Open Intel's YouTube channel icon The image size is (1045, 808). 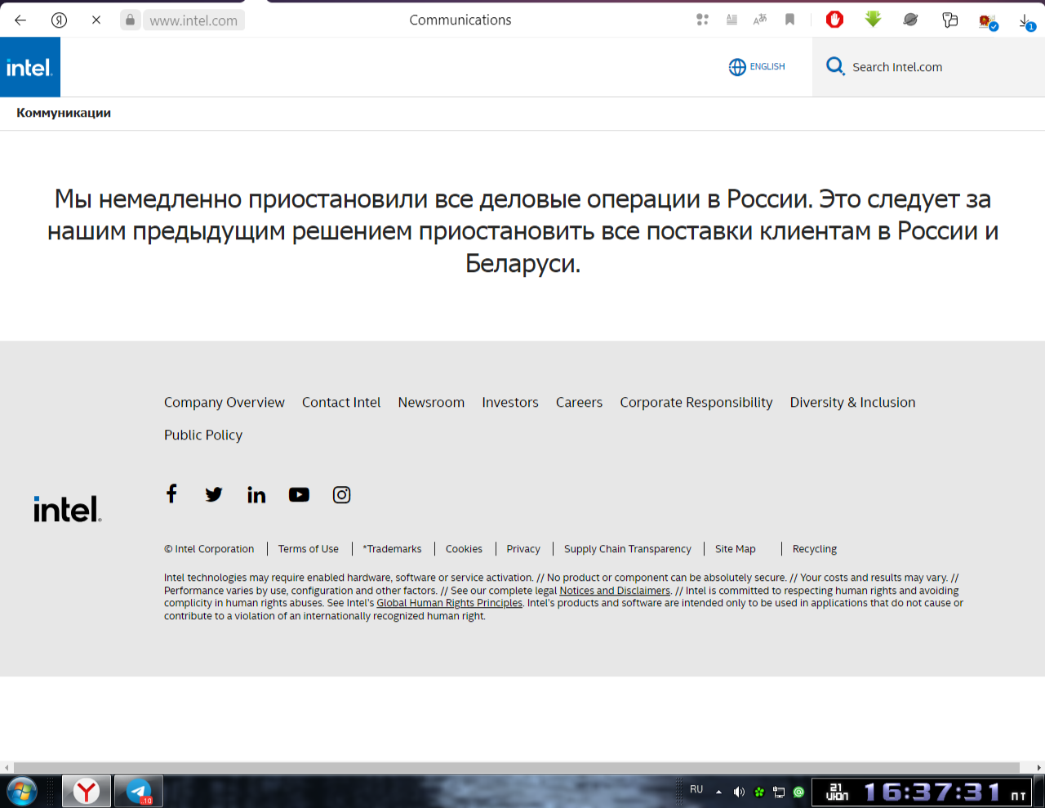point(299,494)
